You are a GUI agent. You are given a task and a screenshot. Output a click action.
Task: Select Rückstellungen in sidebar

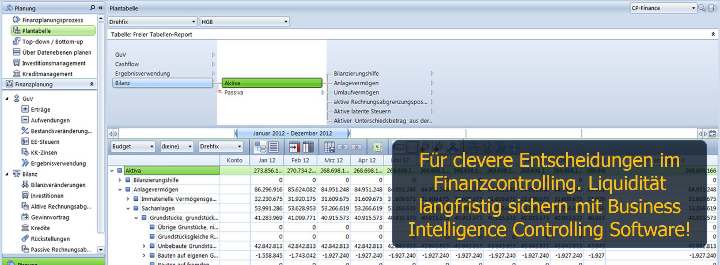click(45, 239)
